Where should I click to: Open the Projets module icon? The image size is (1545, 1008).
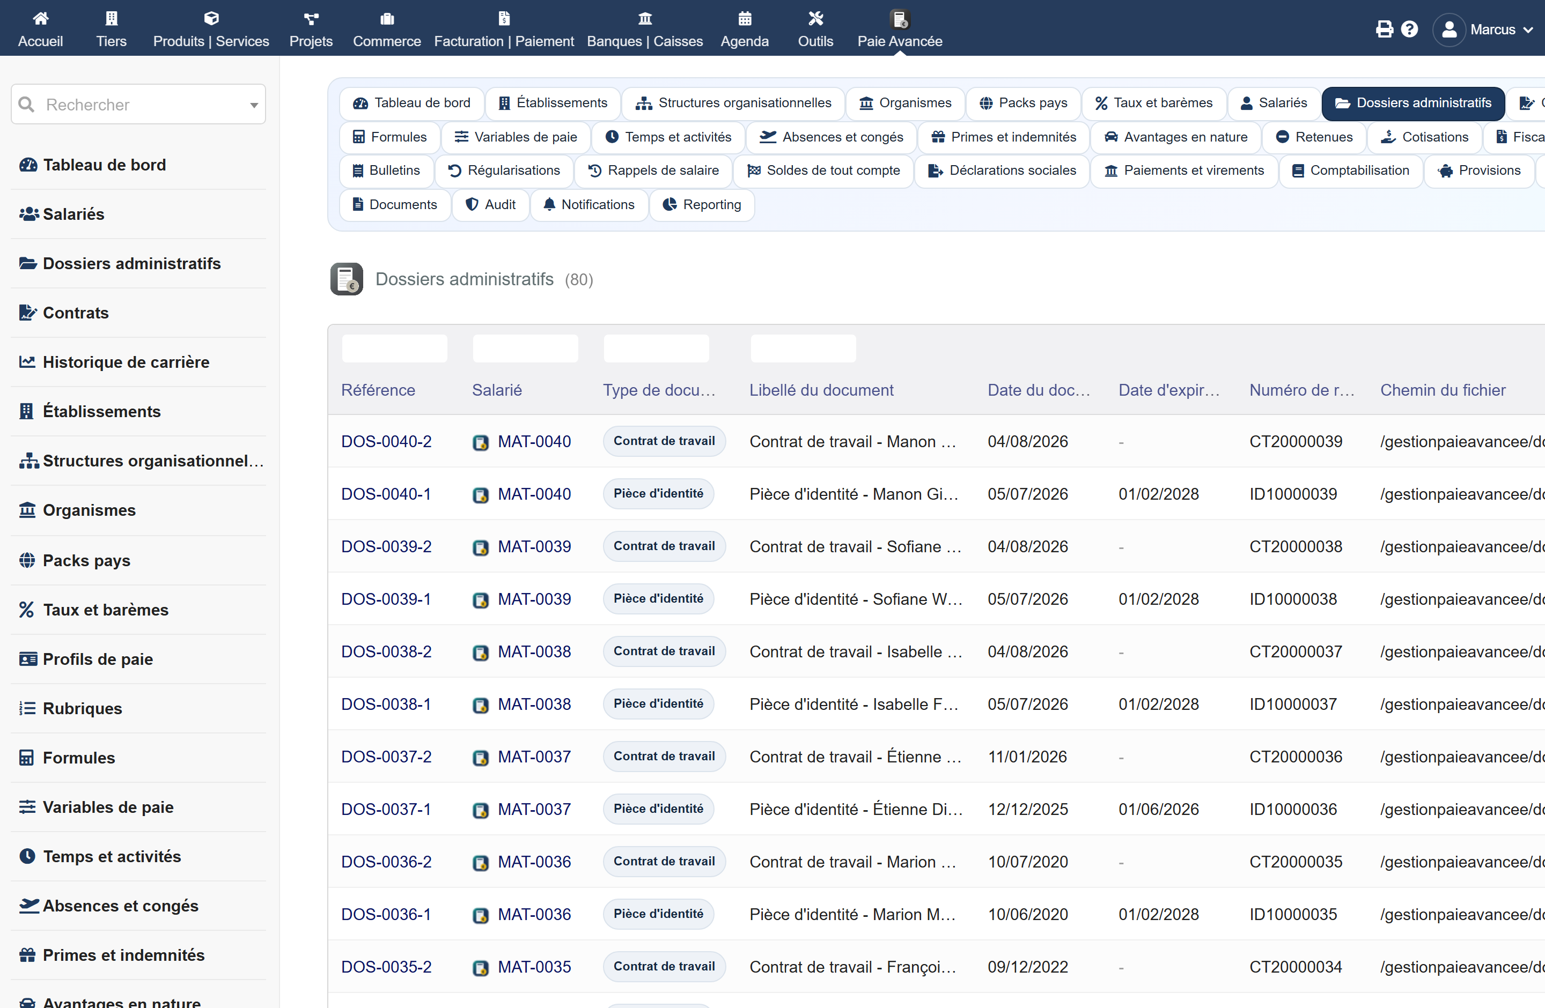click(311, 18)
